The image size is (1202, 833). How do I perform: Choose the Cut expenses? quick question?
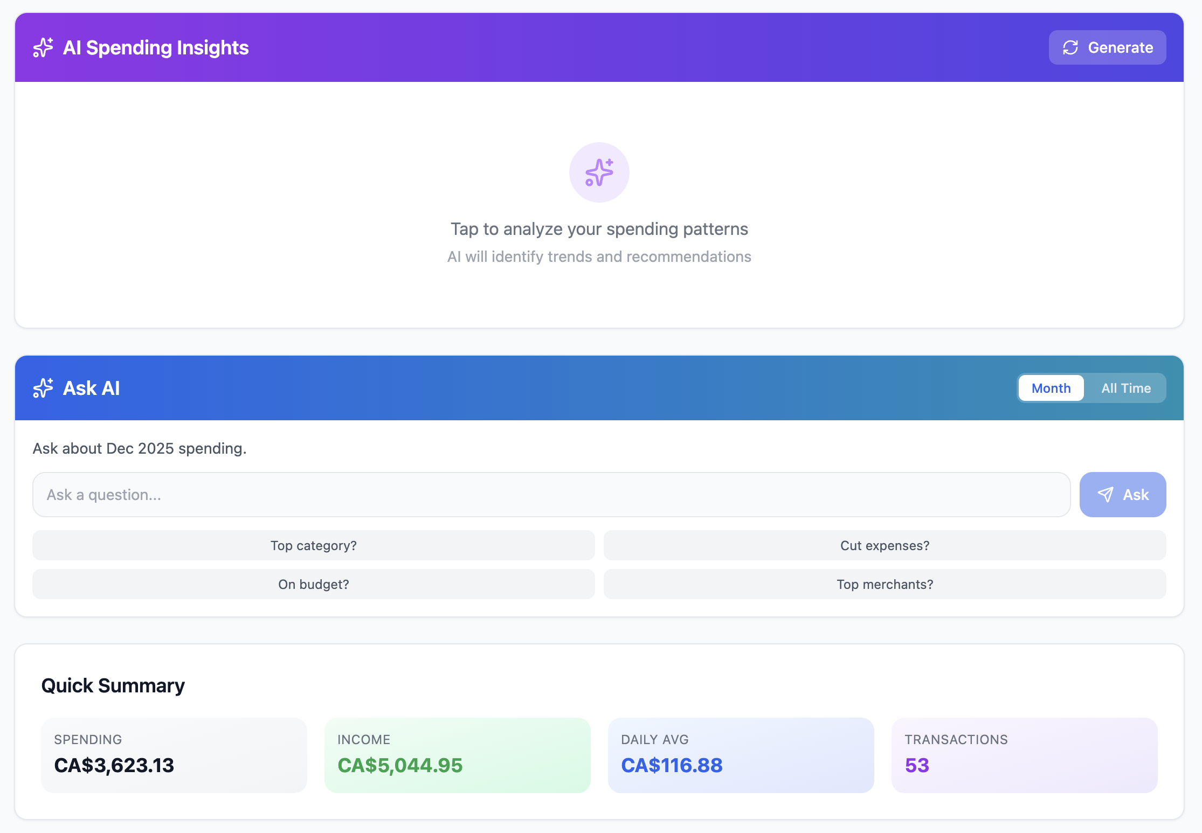(884, 545)
